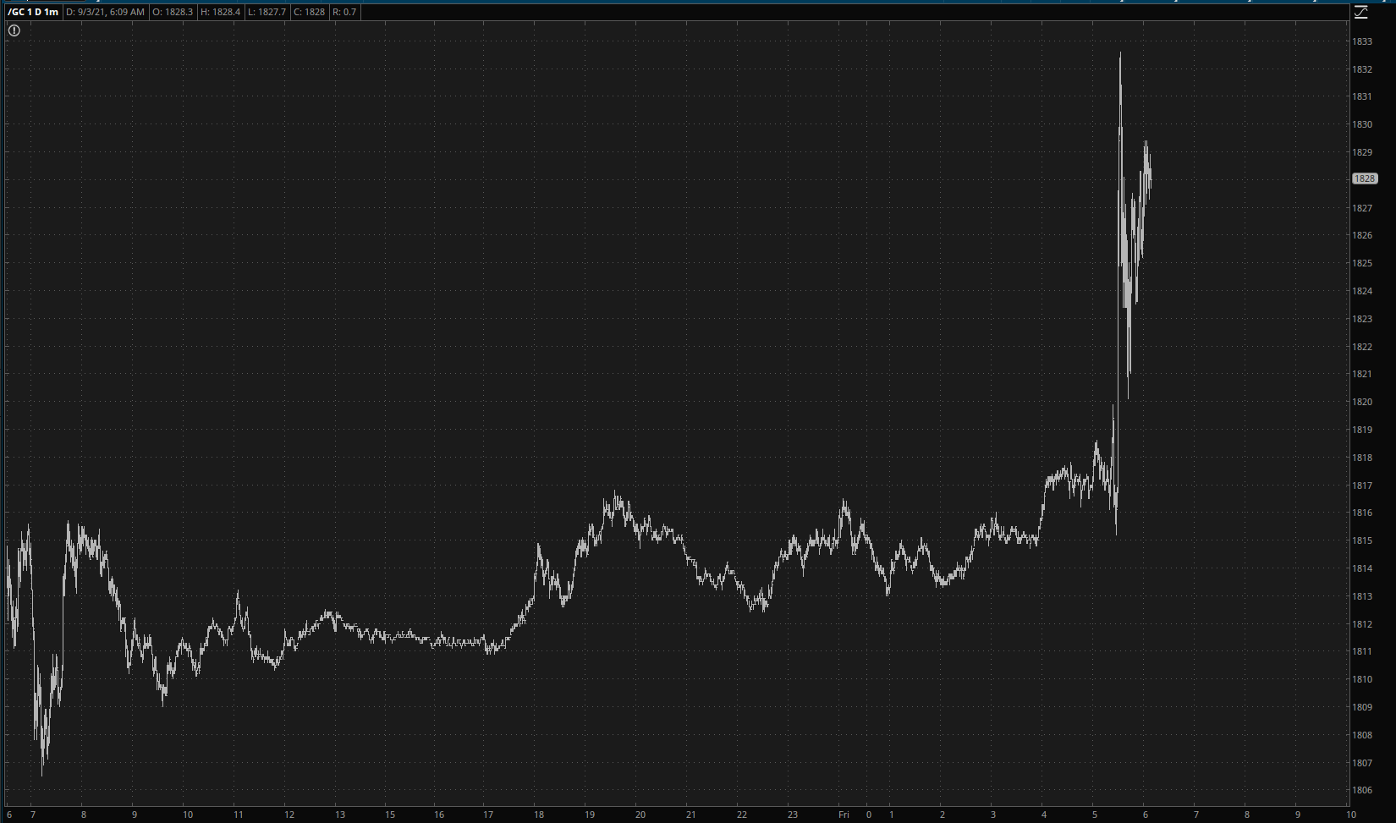This screenshot has width=1396, height=823.
Task: Click the price spike peak near 1832
Action: tap(1120, 55)
